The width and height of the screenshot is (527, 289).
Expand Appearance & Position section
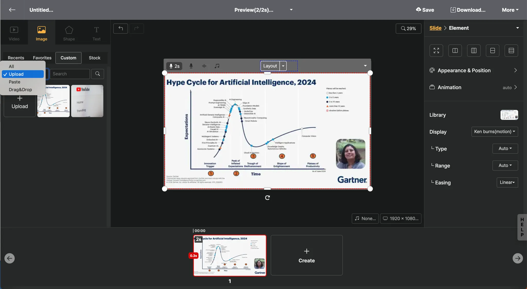coord(473,71)
